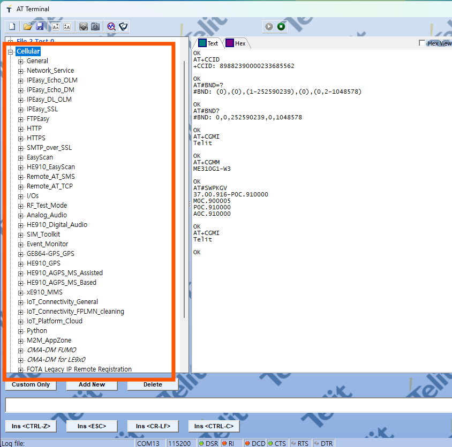This screenshot has width=452, height=447.
Task: Expand the M2M_AppZone node
Action: (x=20, y=340)
